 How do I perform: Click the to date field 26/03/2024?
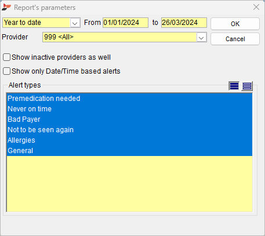pyautogui.click(x=184, y=23)
